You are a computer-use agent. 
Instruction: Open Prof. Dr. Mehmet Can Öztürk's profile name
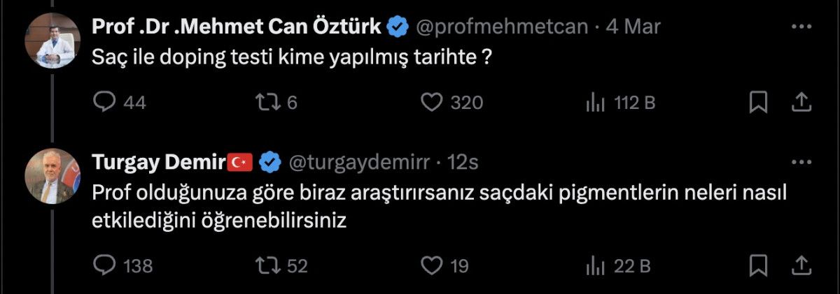pos(237,27)
